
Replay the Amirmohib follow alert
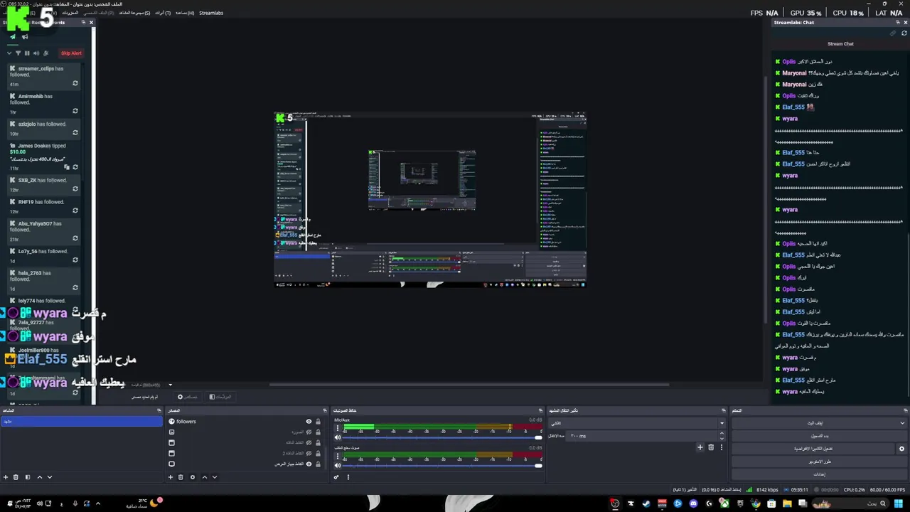click(75, 112)
